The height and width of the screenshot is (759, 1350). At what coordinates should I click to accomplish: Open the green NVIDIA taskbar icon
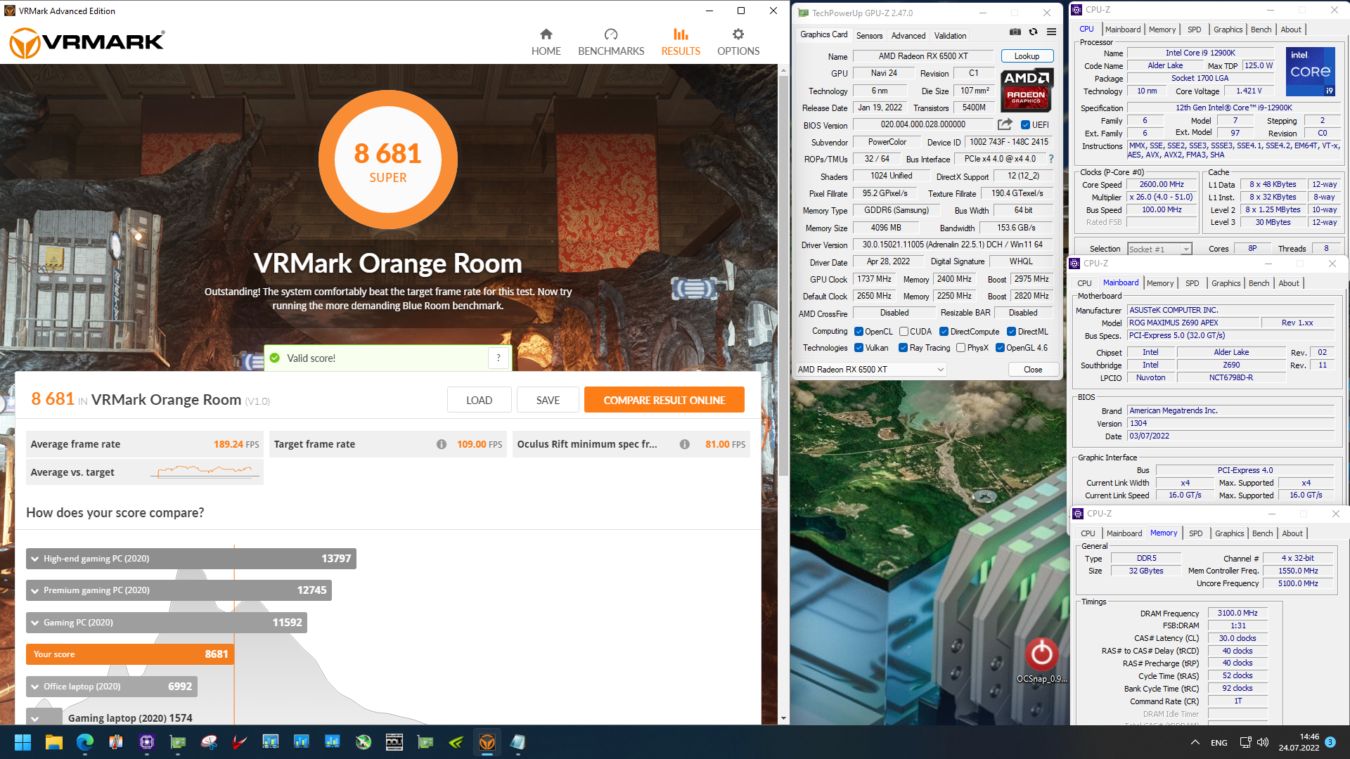[456, 742]
